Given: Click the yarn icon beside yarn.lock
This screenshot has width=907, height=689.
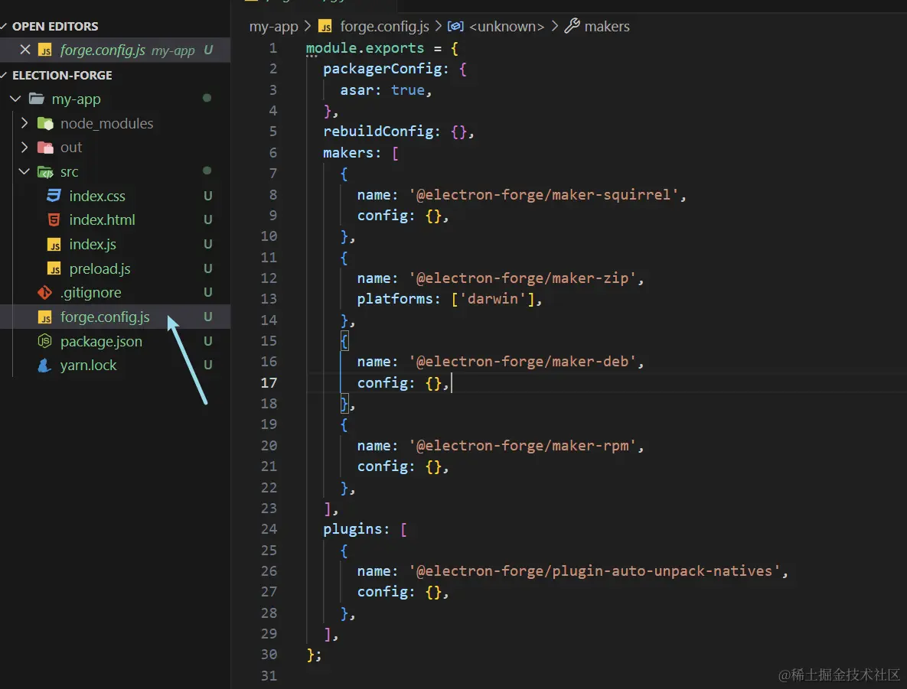Looking at the screenshot, I should pos(44,366).
